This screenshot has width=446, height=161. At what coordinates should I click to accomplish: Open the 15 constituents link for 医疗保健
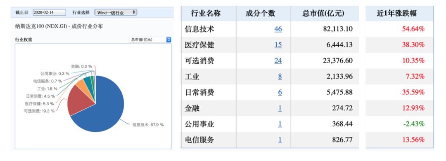point(278,45)
